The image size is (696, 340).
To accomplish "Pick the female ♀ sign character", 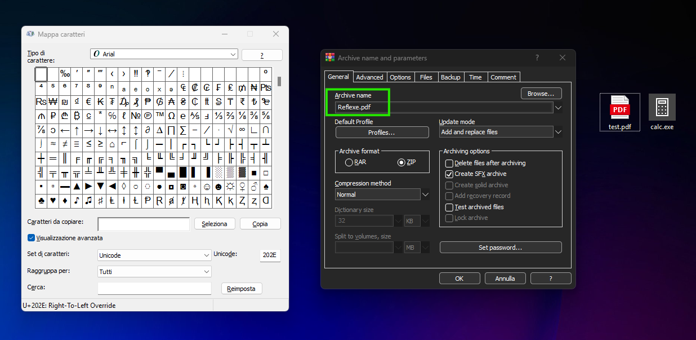I will point(242,187).
